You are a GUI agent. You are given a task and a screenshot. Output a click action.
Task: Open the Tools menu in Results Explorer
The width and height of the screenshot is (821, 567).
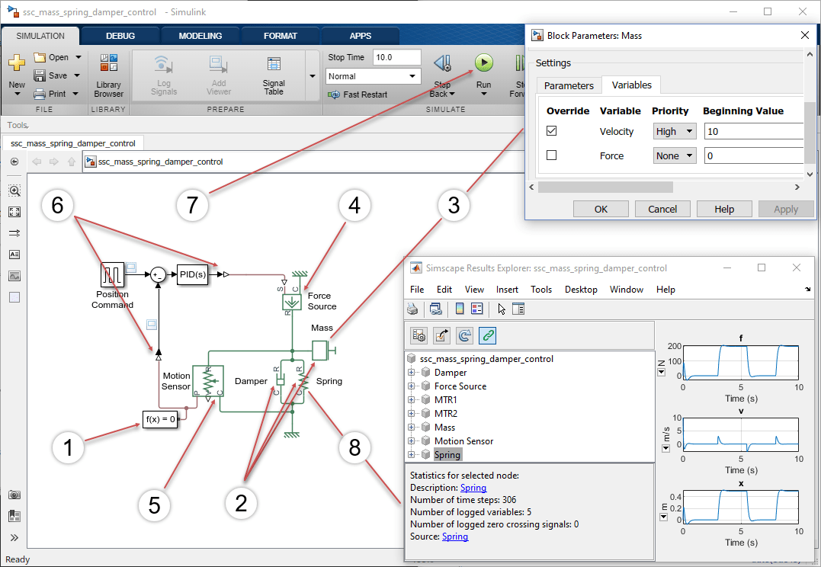[541, 290]
